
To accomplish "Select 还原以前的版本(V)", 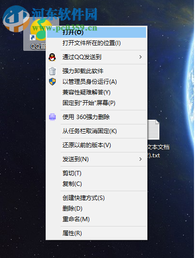I will 97,145.
